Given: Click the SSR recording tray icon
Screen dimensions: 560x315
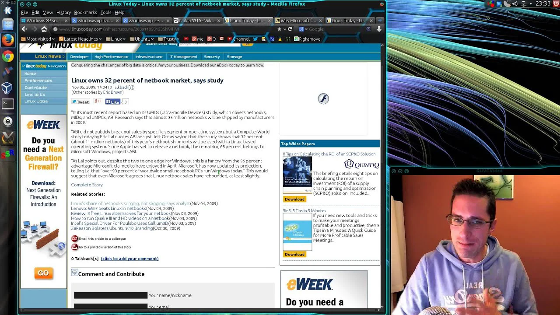Looking at the screenshot, I should 491,4.
